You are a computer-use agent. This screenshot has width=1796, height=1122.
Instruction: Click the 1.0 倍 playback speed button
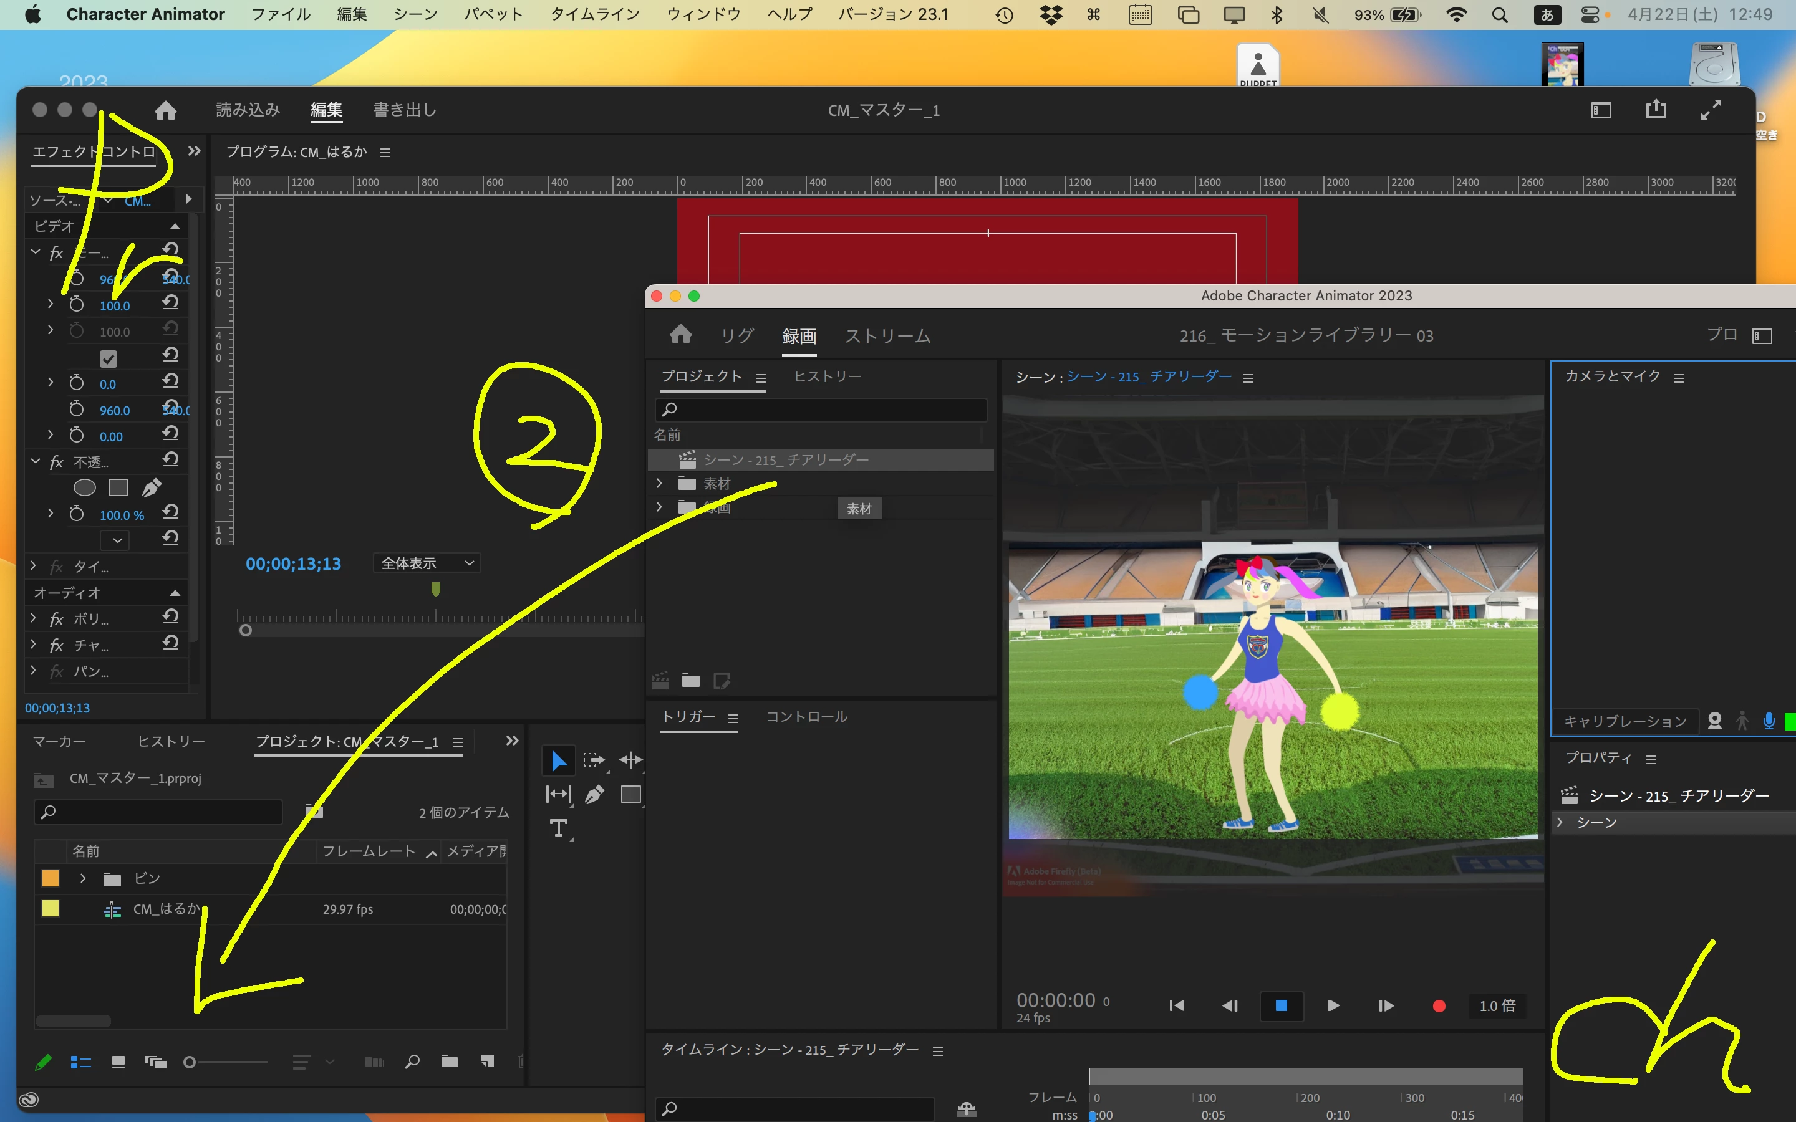pyautogui.click(x=1497, y=1005)
